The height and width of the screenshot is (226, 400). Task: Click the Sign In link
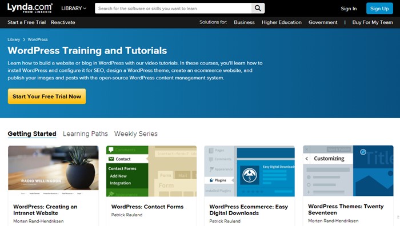coord(349,9)
